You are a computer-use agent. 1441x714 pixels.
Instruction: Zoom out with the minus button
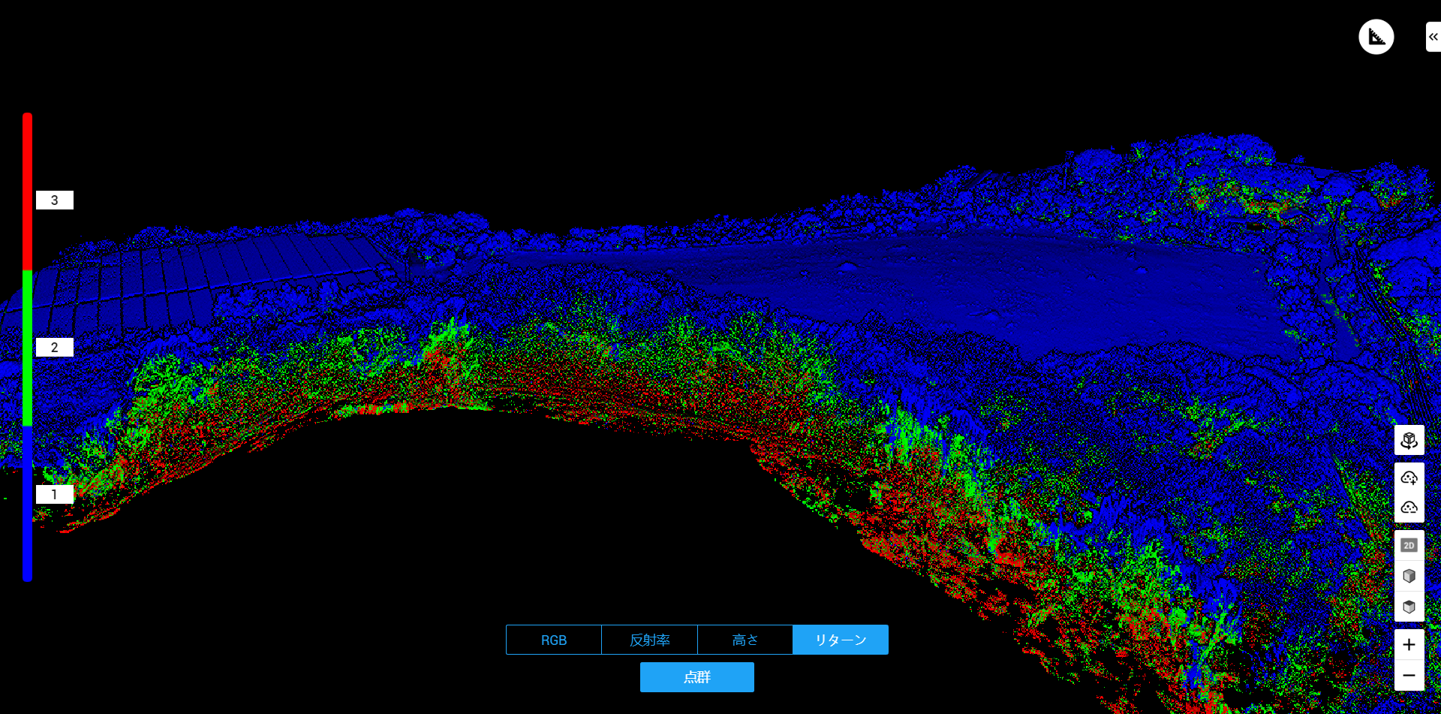pyautogui.click(x=1409, y=676)
